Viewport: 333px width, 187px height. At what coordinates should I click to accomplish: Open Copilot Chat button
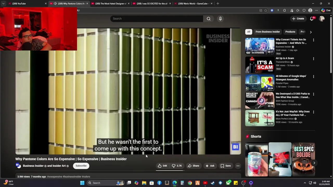tap(326, 10)
